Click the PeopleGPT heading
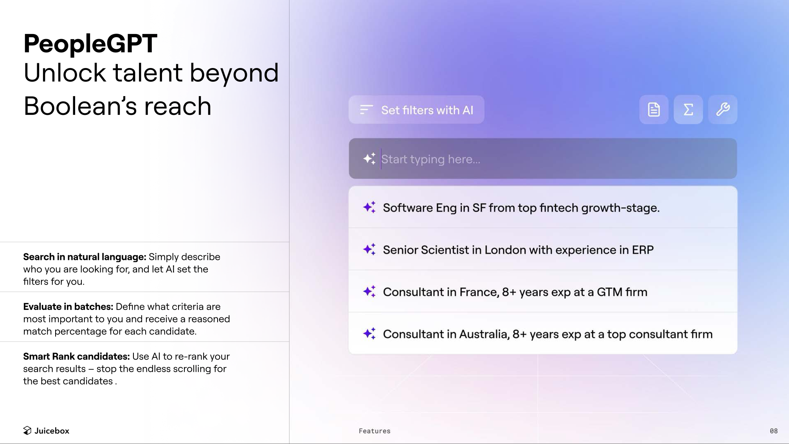This screenshot has width=789, height=444. point(90,43)
